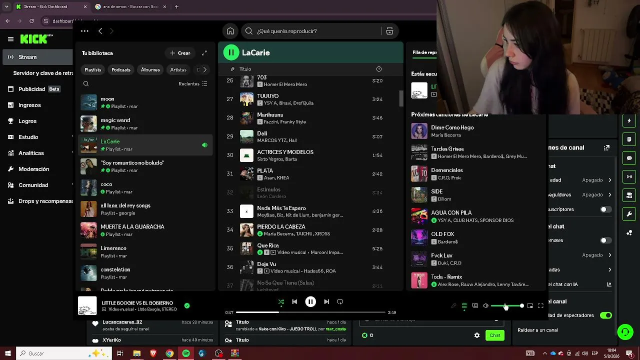The width and height of the screenshot is (640, 360).
Task: Expand Kick seguidores Apagado setting
Action: point(596,194)
